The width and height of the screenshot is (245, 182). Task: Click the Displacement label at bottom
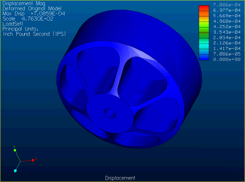pos(120,178)
